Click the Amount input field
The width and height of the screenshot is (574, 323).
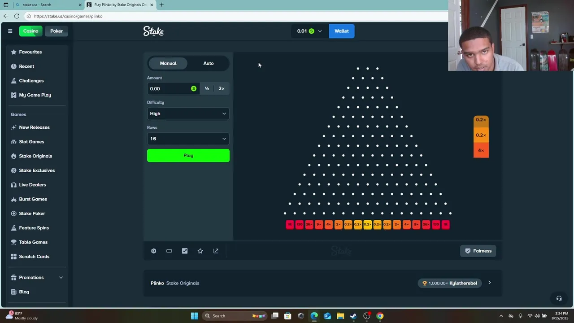(x=173, y=88)
